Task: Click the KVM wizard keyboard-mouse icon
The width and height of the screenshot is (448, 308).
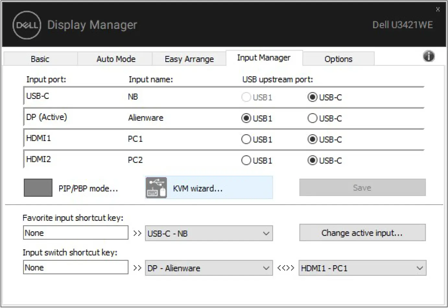Action: [x=156, y=187]
